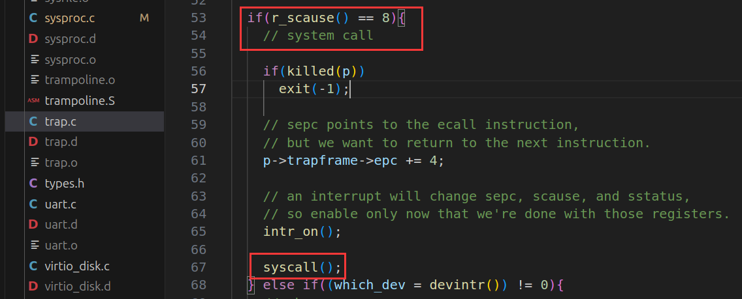Screen dimensions: 742x299
Task: Click the D icon beside uart.d
Action: tap(33, 225)
